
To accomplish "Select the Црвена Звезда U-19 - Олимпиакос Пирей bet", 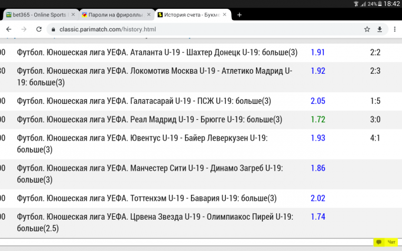I will click(201, 223).
